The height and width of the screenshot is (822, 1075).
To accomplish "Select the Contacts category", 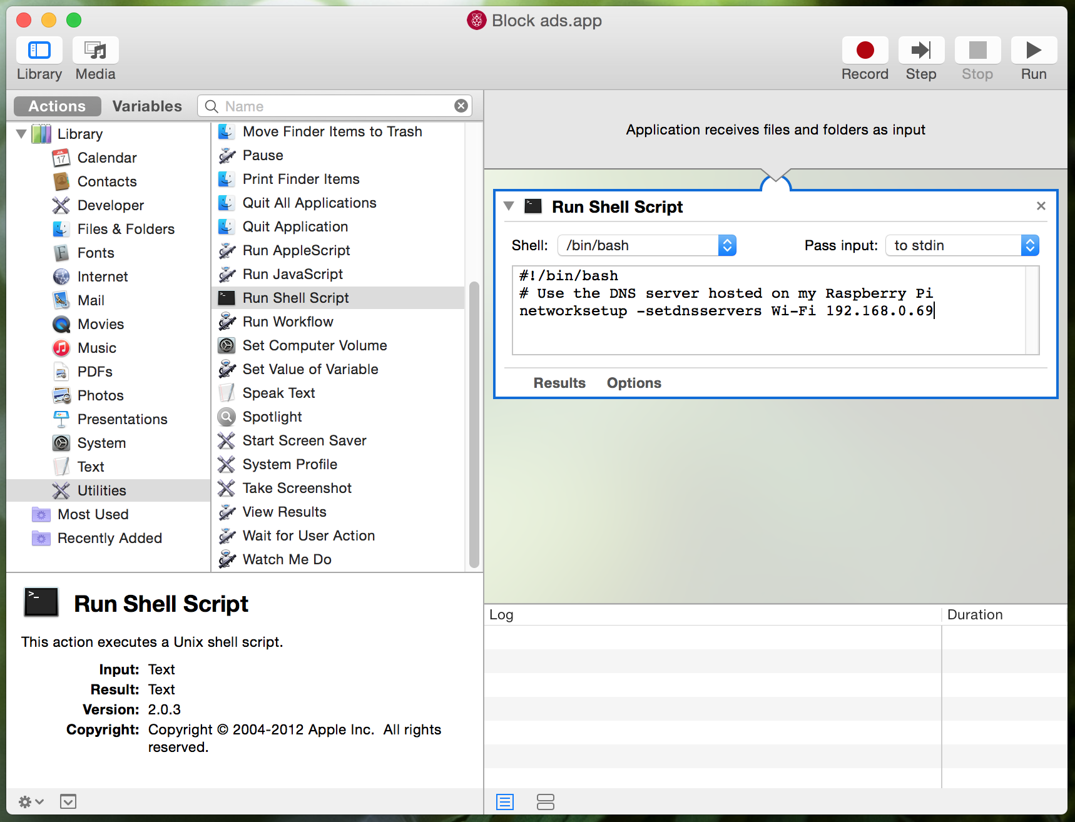I will point(107,181).
